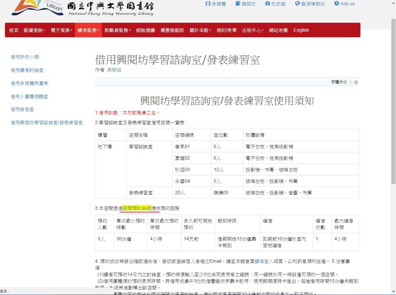Open 網站地圖 in the navigation bar

[x=278, y=30]
